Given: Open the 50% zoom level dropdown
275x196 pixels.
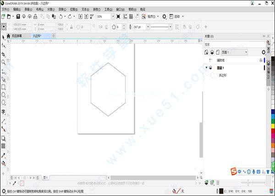Looking at the screenshot, I should tap(113, 16).
